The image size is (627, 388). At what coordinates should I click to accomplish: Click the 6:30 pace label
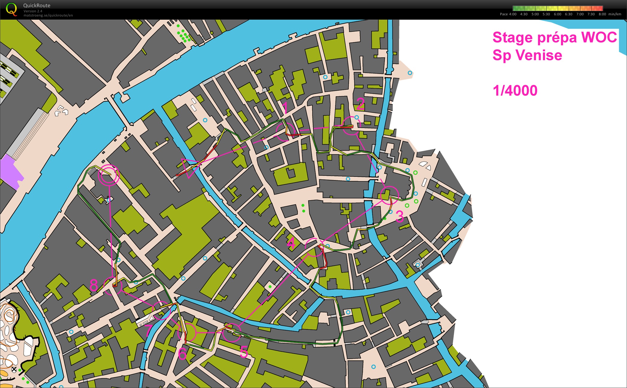click(568, 14)
